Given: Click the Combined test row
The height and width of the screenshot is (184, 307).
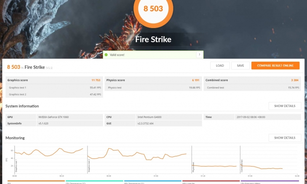Looking at the screenshot, I should click(x=252, y=88).
